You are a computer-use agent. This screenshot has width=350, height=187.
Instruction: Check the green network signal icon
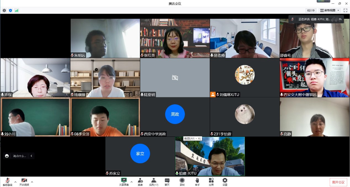pyautogui.click(x=17, y=10)
